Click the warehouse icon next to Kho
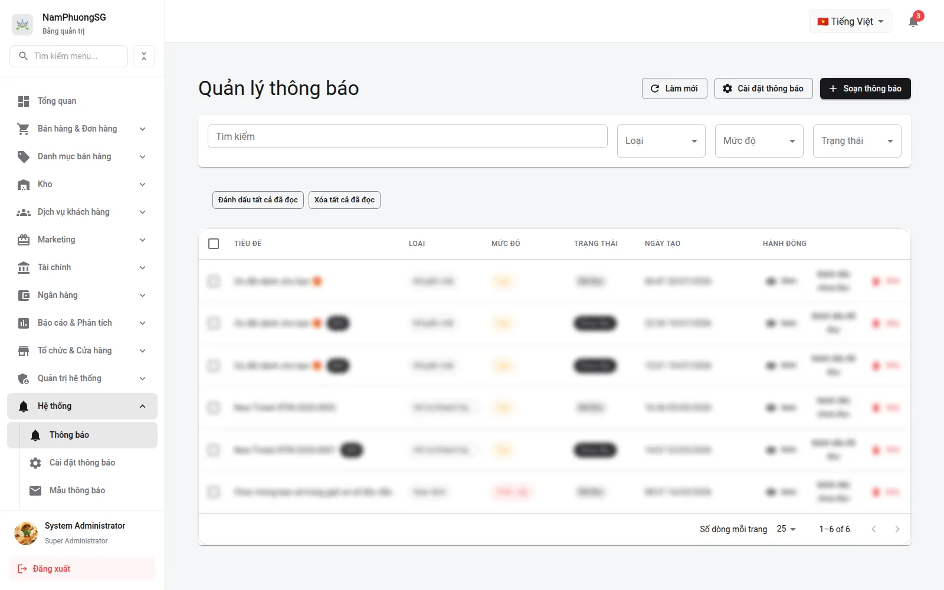 coord(24,185)
